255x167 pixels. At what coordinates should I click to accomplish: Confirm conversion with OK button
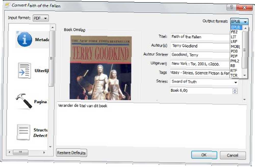tap(204, 155)
